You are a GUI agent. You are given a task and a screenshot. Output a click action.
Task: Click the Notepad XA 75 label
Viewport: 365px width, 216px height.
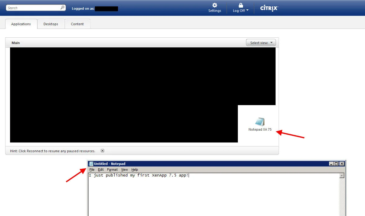click(x=260, y=129)
